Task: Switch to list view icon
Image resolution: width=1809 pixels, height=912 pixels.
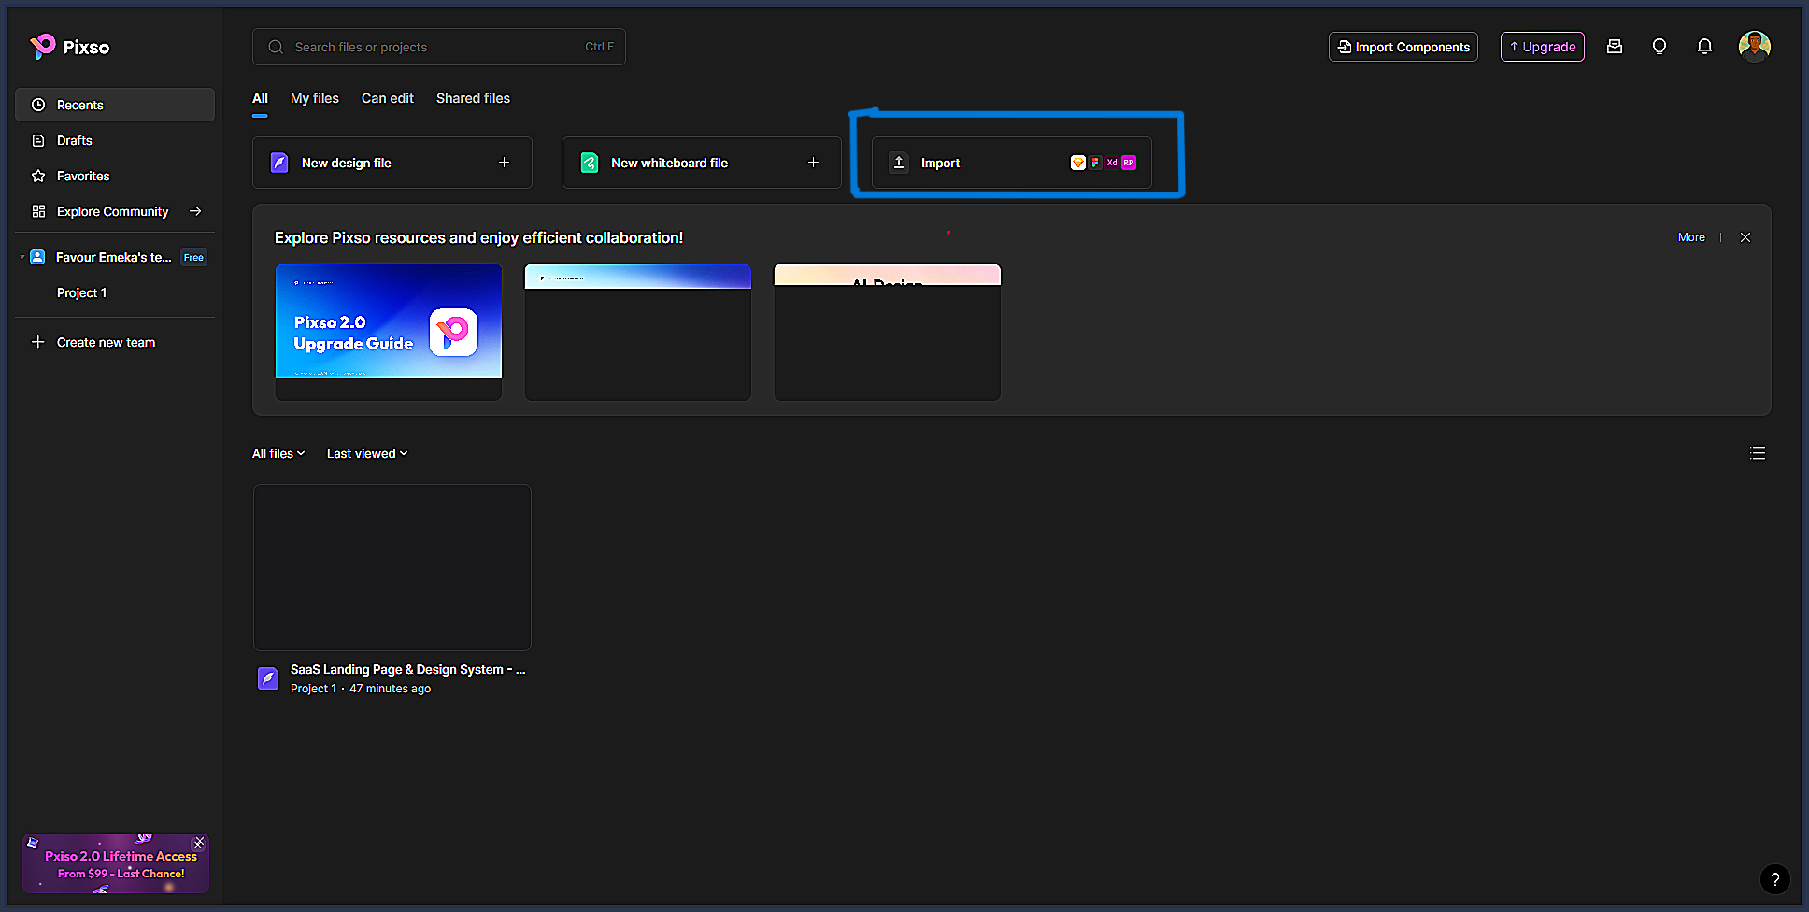Action: (x=1758, y=453)
